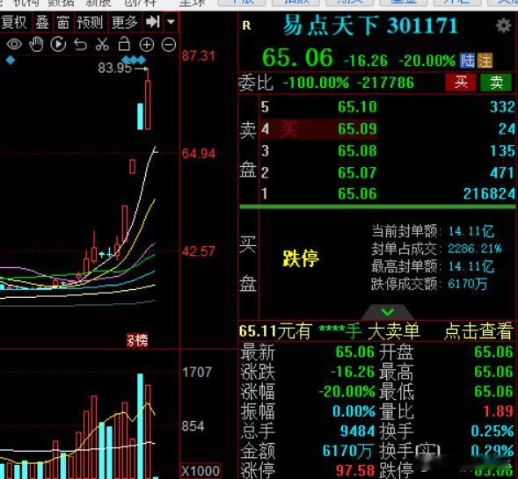Screen dimensions: 518x479
Task: Open the 预测 forecast menu item
Action: (x=90, y=23)
